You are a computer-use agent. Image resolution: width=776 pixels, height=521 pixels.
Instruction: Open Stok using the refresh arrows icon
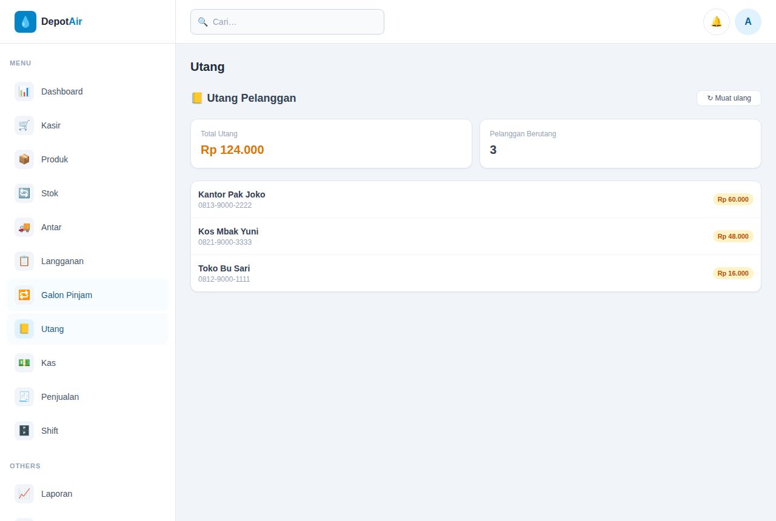coord(24,193)
